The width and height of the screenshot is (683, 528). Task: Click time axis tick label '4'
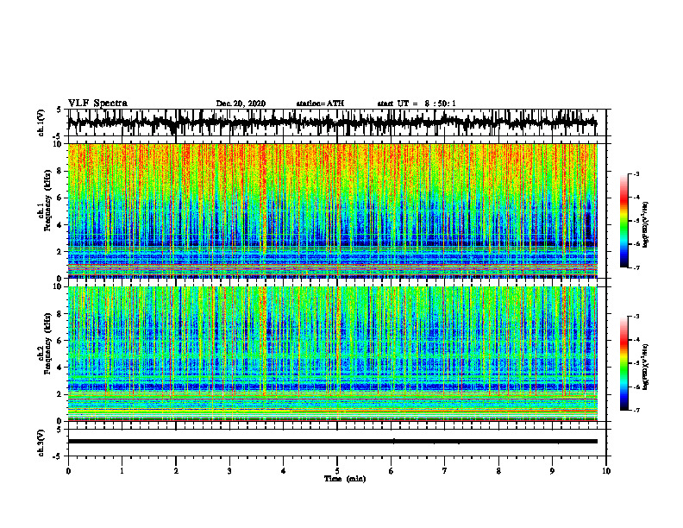283,471
